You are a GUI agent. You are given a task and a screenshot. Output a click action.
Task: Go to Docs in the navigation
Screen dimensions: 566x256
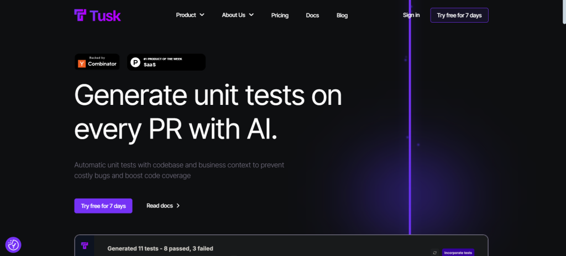(x=312, y=15)
